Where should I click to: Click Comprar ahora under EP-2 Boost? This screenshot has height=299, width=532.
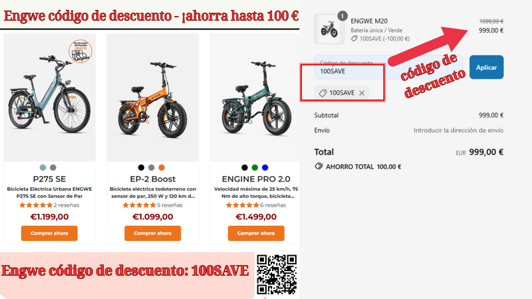click(152, 233)
